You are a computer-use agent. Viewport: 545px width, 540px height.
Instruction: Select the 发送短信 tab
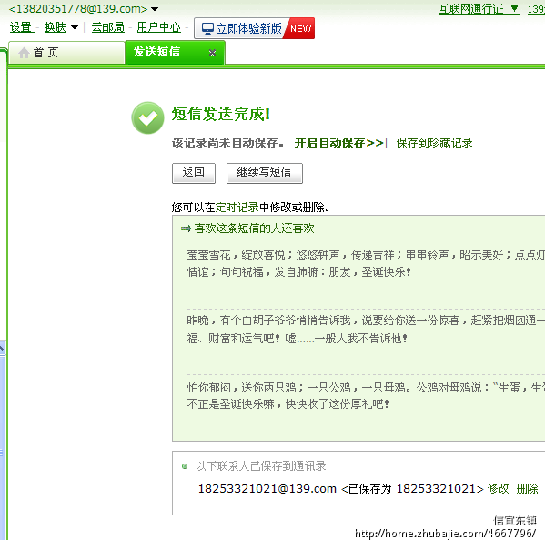[176, 53]
